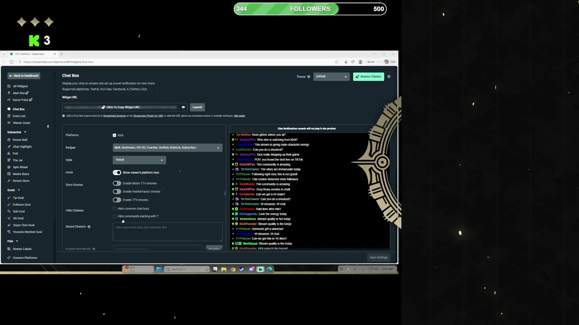Uncheck the Kick platform checkbox

pyautogui.click(x=114, y=135)
